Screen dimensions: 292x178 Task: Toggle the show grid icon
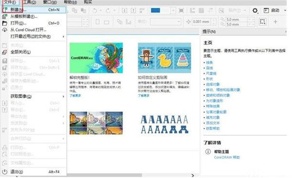(201, 10)
